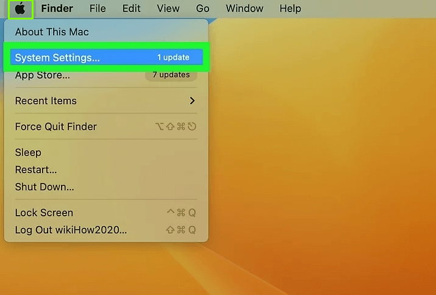Expand Recent Items submenu
This screenshot has width=436, height=295.
coord(106,101)
